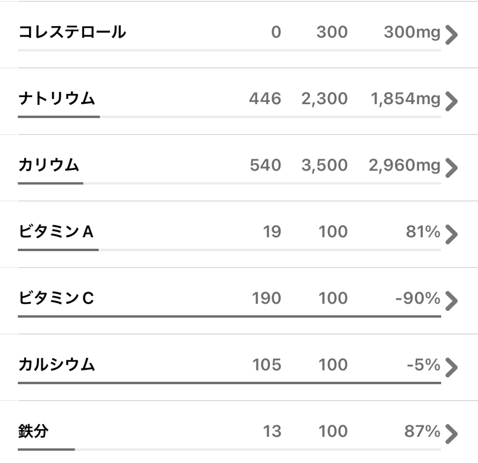
Task: Click the 2,960mg remaining potassium value
Action: [404, 165]
